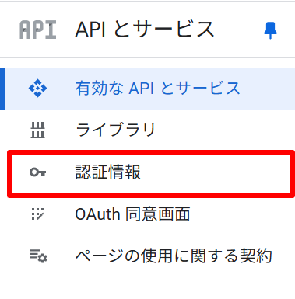Open ページの使用に関する契約 menu item
This screenshot has width=295, height=299.
point(148,256)
